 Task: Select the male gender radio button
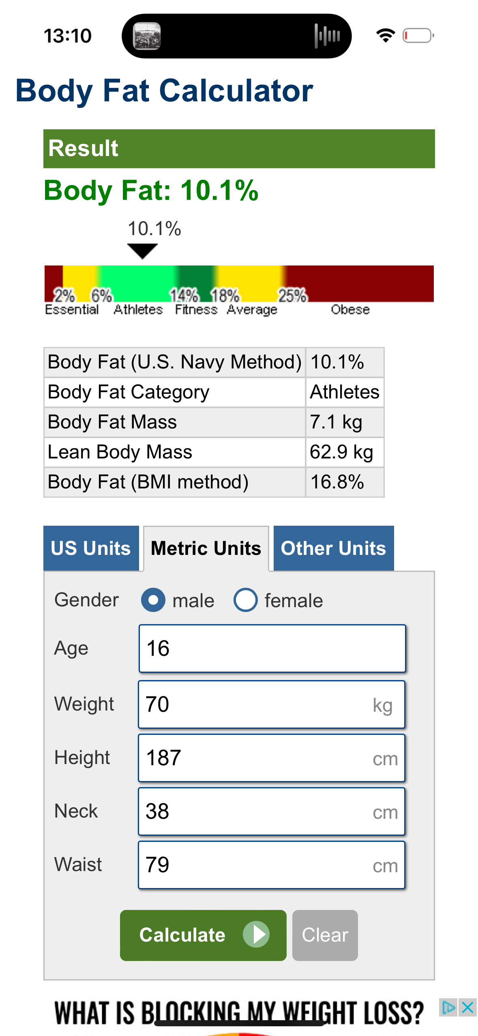point(153,600)
